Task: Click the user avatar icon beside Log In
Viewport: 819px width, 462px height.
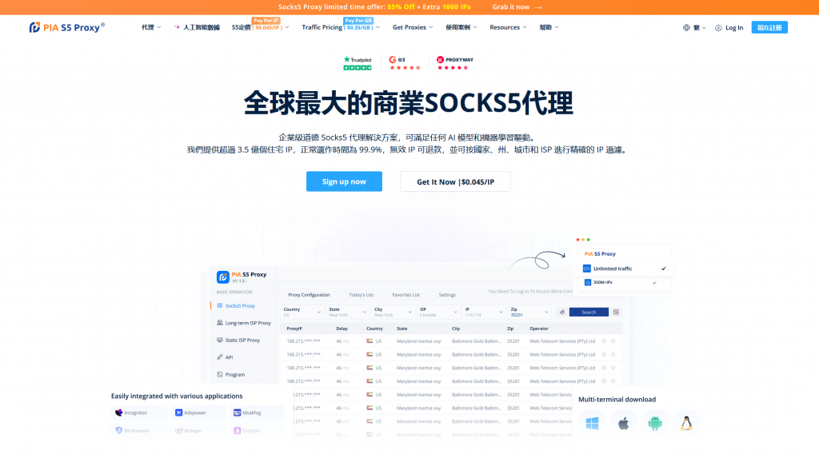Action: 718,28
